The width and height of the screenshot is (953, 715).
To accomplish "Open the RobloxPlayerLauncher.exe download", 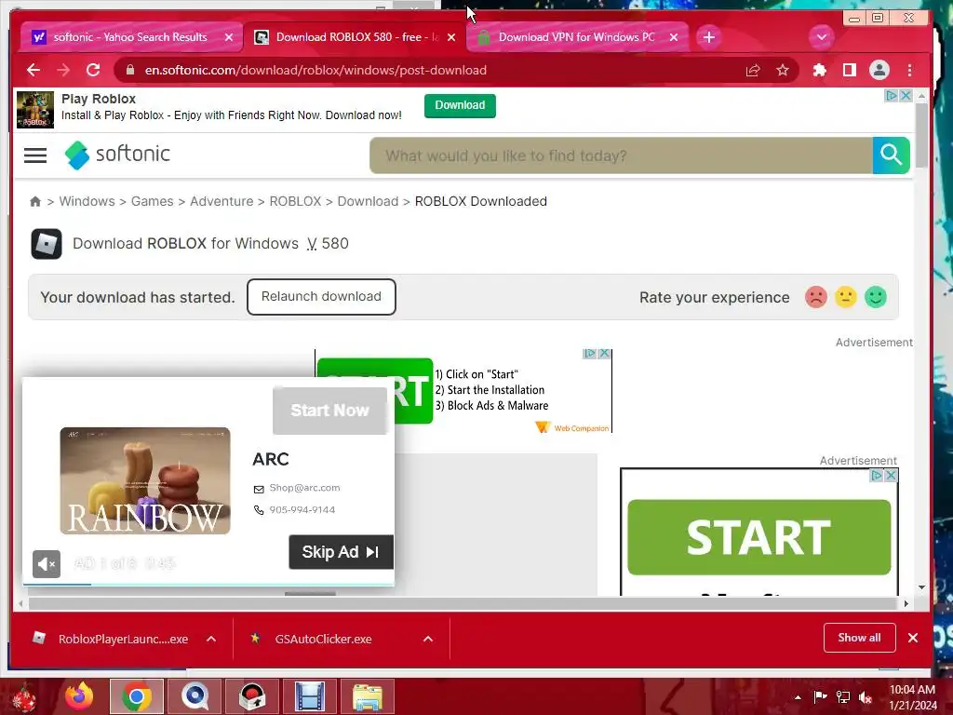I will [x=111, y=639].
